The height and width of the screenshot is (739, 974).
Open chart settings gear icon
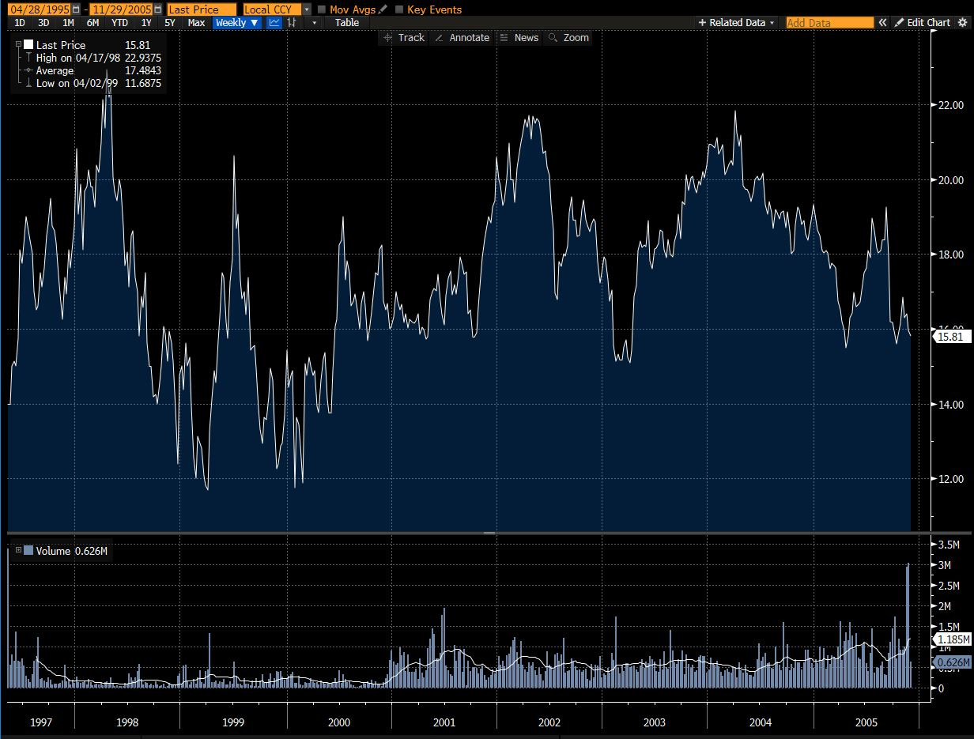pos(962,23)
